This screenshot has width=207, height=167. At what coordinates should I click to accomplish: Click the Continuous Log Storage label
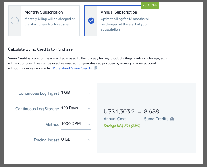click(37, 109)
